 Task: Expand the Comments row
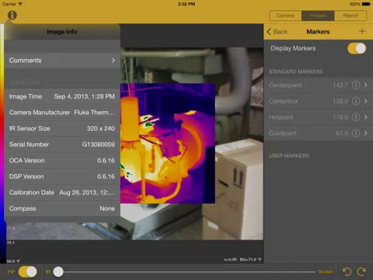pyautogui.click(x=62, y=61)
